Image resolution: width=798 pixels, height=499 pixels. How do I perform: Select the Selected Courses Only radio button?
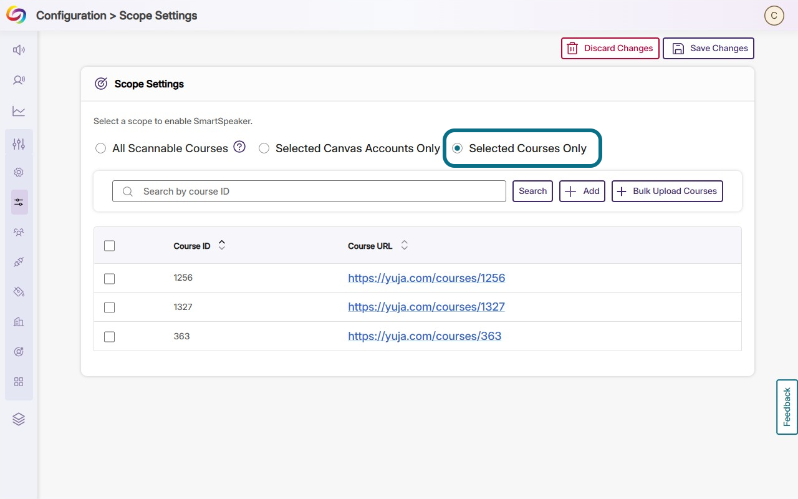pos(458,148)
